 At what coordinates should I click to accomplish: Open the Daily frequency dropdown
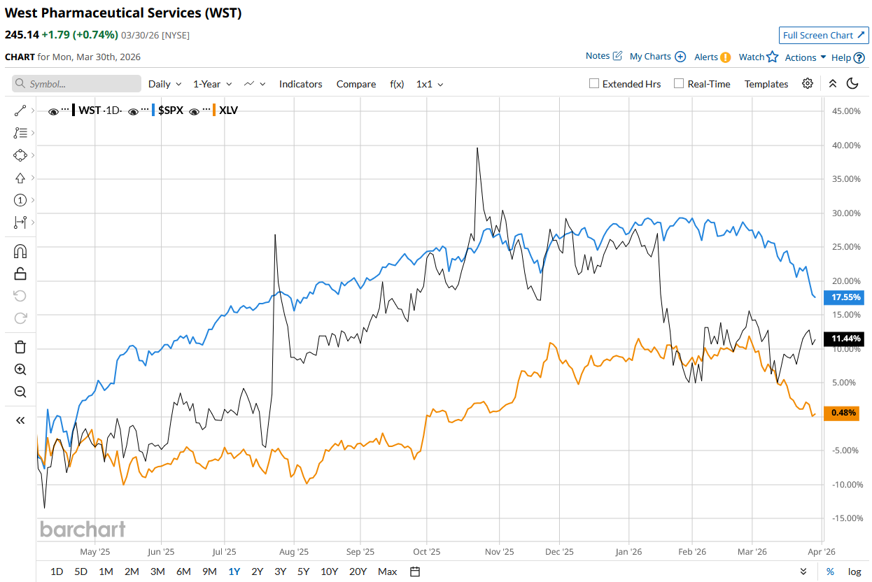click(165, 84)
